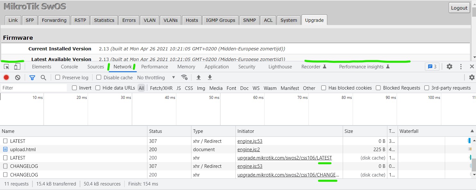Open the Statistics tab
Screen dimensions: 476x190
coord(104,20)
